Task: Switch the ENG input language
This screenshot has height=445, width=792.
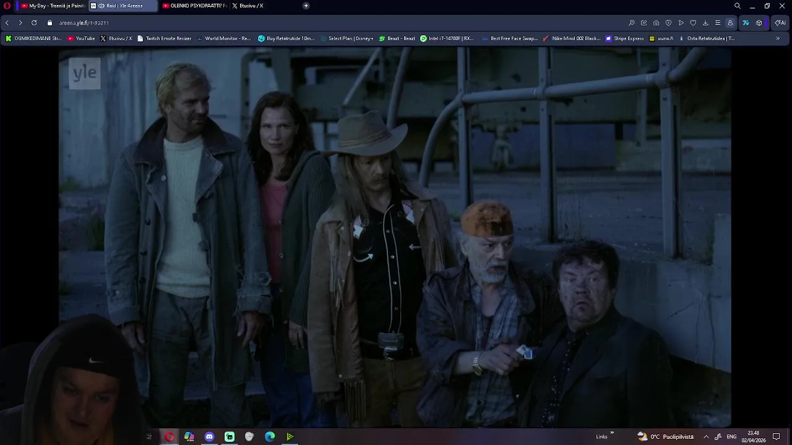Action: pos(731,437)
